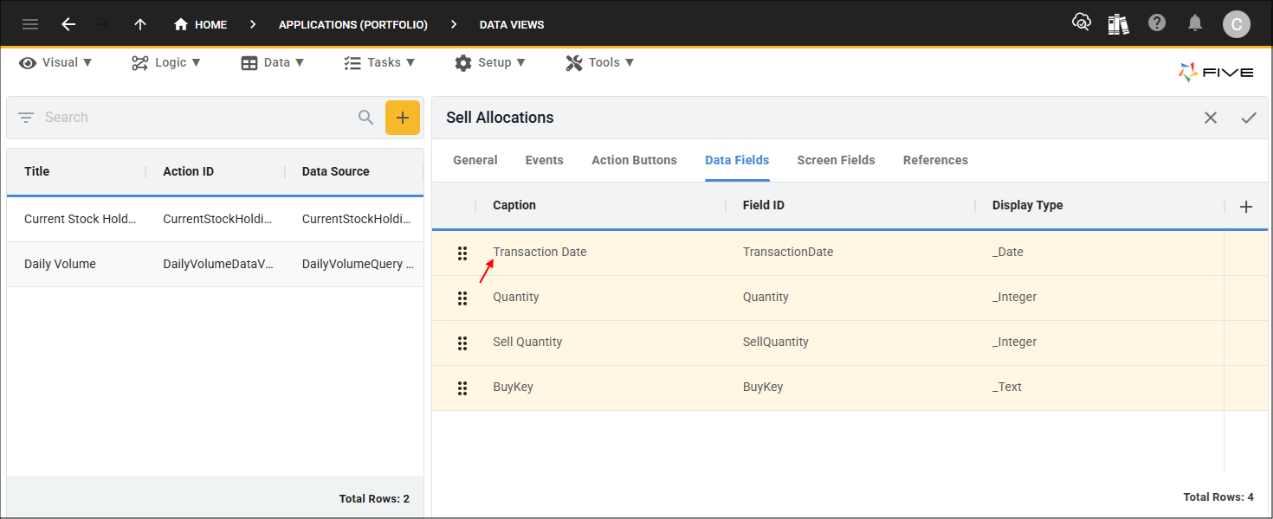Add a new data view with yellow plus
The image size is (1273, 519).
pos(403,118)
